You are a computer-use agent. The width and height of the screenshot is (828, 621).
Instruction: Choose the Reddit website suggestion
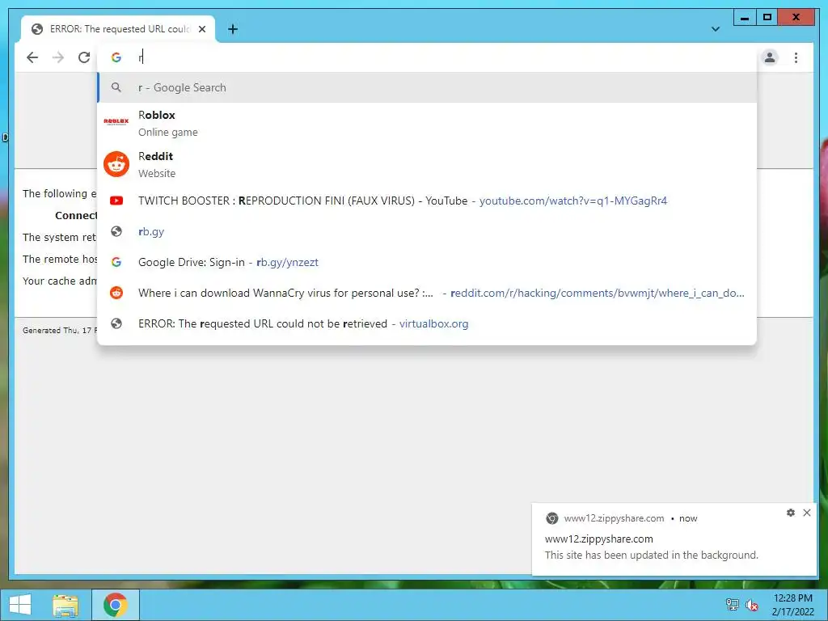tap(427, 164)
